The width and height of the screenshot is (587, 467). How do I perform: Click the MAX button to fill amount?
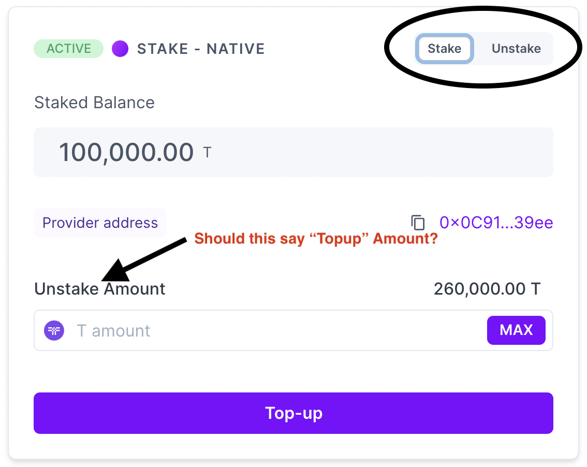pyautogui.click(x=516, y=330)
